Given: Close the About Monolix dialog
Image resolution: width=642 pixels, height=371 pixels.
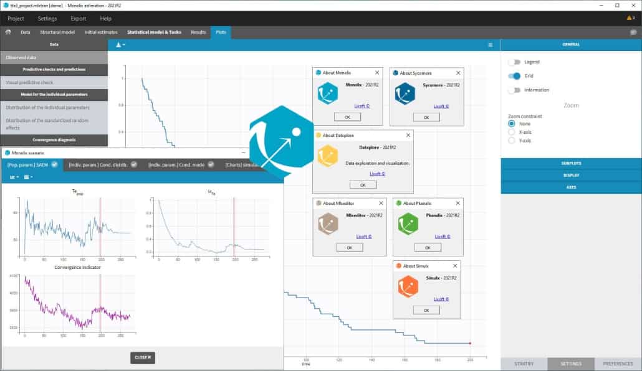Looking at the screenshot, I should [377, 72].
